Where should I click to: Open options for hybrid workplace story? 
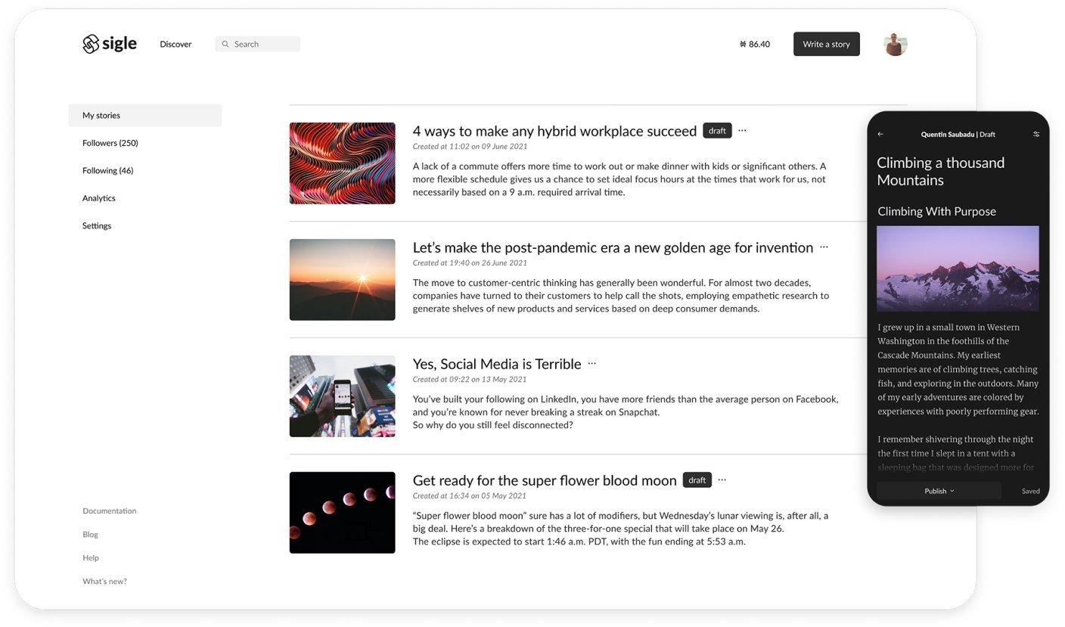742,130
